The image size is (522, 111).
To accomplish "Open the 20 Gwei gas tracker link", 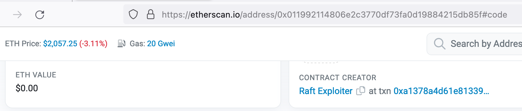I will 161,43.
